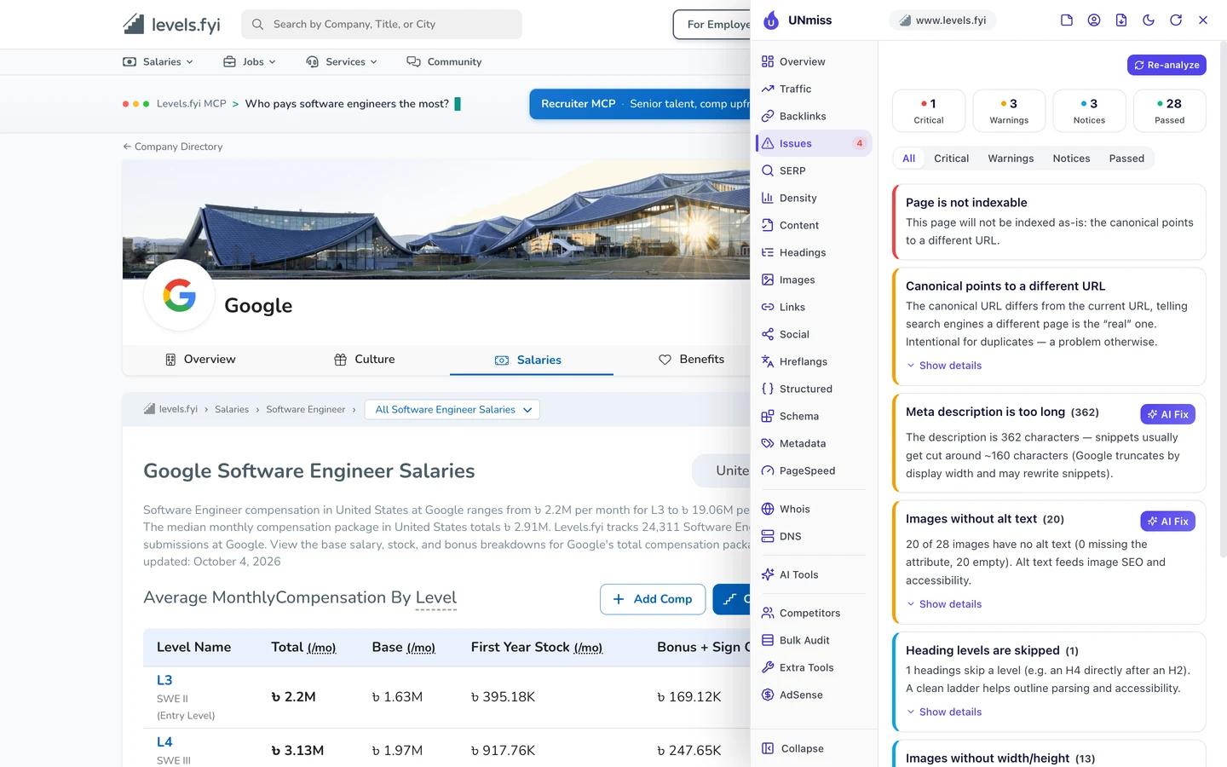The height and width of the screenshot is (767, 1227).
Task: Open the AdSense section
Action: [814, 695]
